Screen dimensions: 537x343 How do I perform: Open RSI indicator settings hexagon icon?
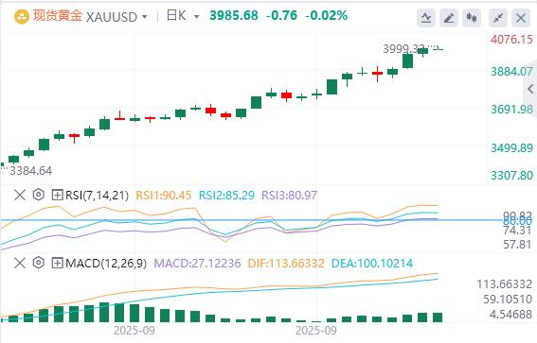tap(39, 195)
